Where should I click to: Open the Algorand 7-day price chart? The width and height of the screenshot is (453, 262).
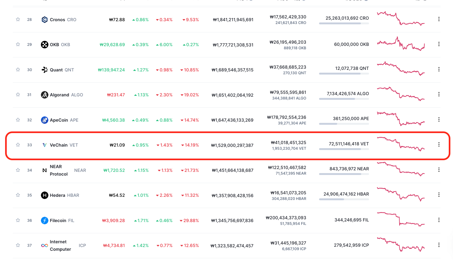pos(401,94)
